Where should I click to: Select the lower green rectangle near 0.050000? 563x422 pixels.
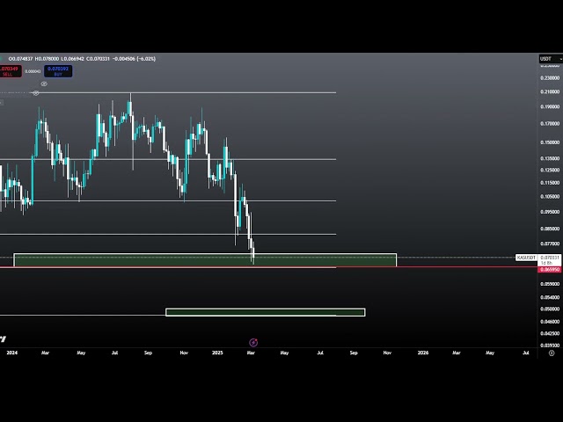(265, 312)
